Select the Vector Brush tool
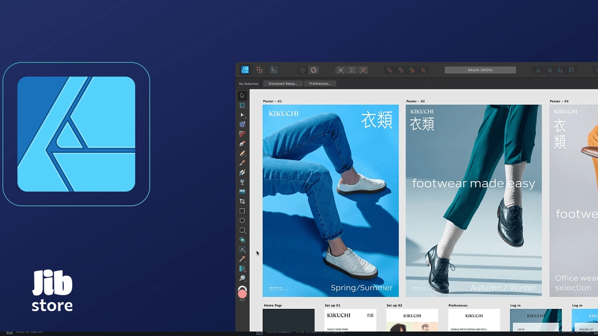 click(242, 163)
